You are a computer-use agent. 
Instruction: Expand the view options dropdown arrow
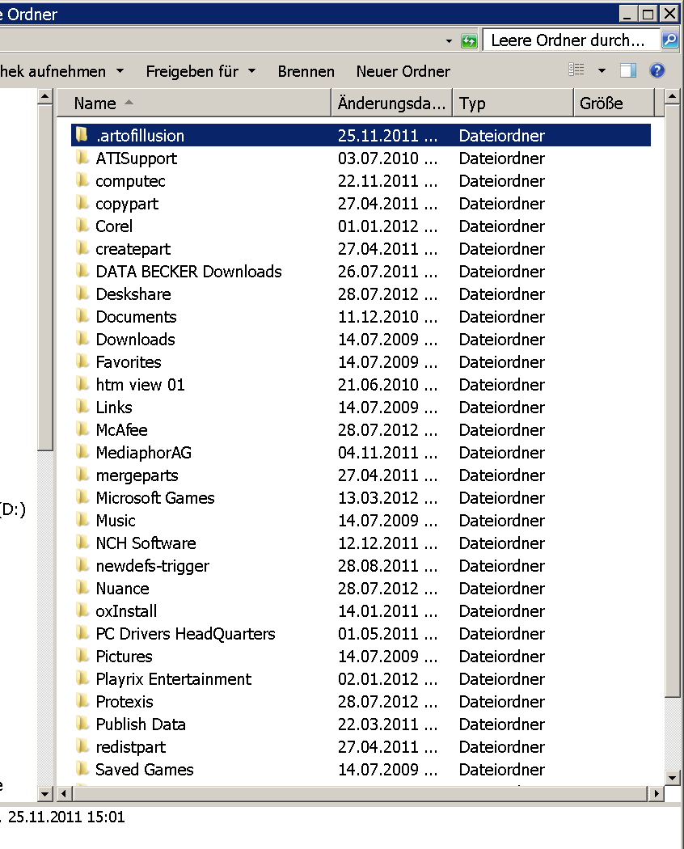click(602, 70)
